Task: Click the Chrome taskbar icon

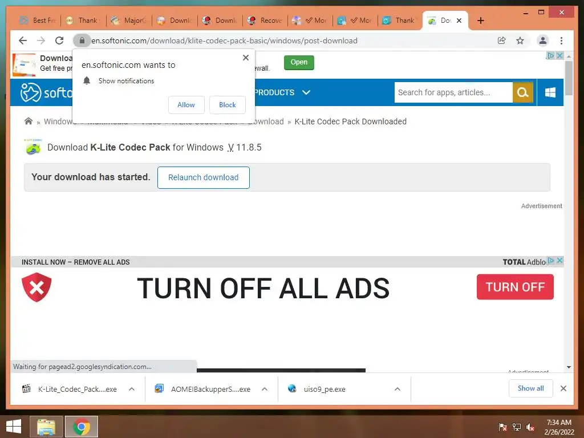Action: pyautogui.click(x=82, y=427)
